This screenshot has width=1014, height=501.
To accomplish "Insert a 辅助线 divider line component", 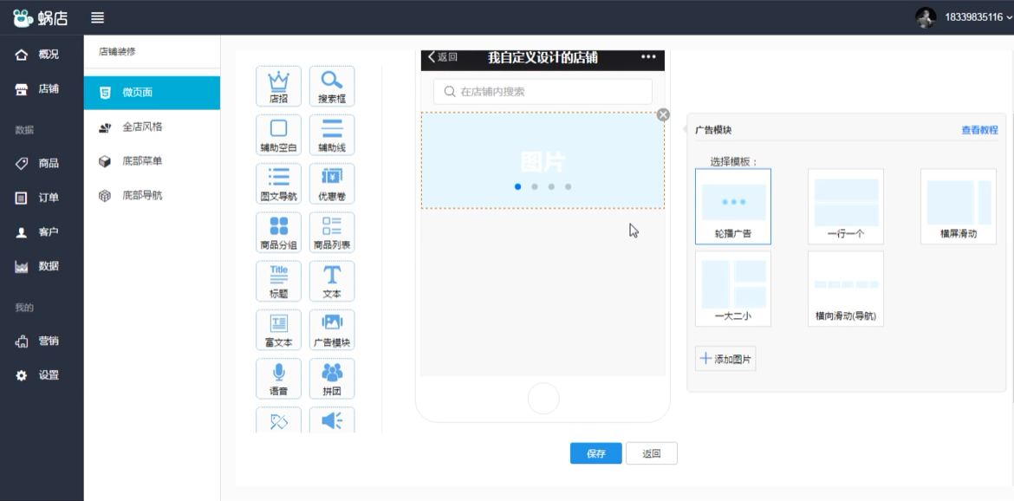I will click(332, 134).
